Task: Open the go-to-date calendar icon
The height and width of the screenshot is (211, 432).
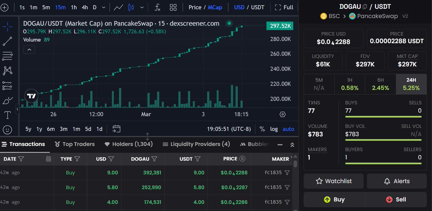Action: click(x=116, y=129)
